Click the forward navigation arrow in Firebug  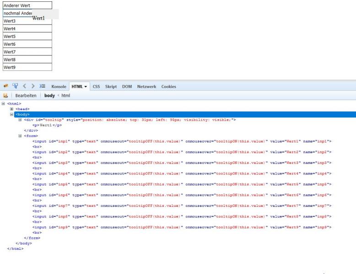pos(34,87)
